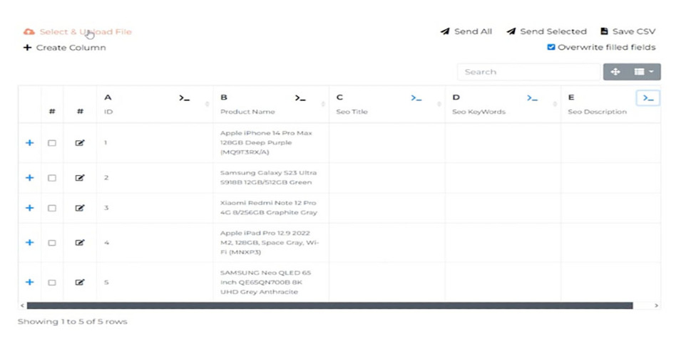Open the columns list dropdown button
Image resolution: width=681 pixels, height=356 pixels.
[x=644, y=72]
